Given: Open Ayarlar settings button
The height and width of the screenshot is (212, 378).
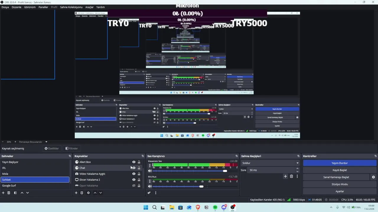Looking at the screenshot, I should coord(340,191).
